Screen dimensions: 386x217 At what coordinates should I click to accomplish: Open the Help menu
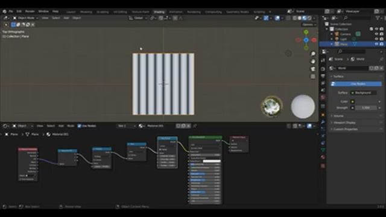coord(55,11)
